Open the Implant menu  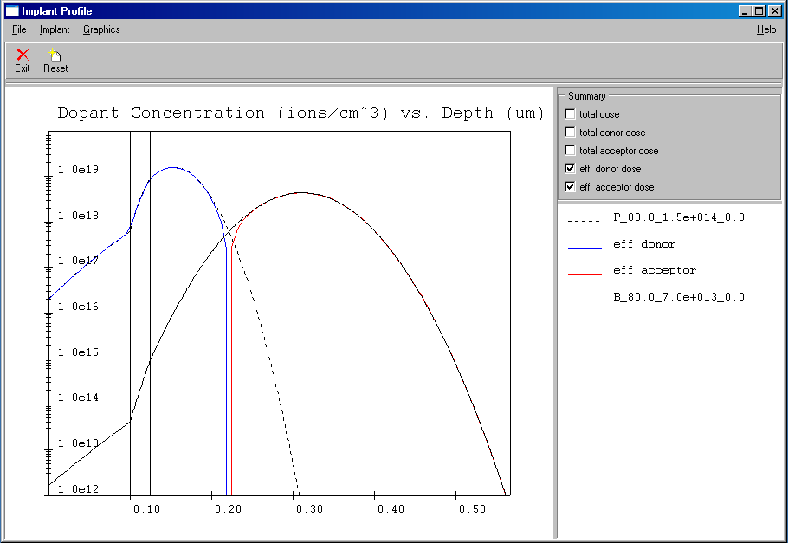pos(55,29)
